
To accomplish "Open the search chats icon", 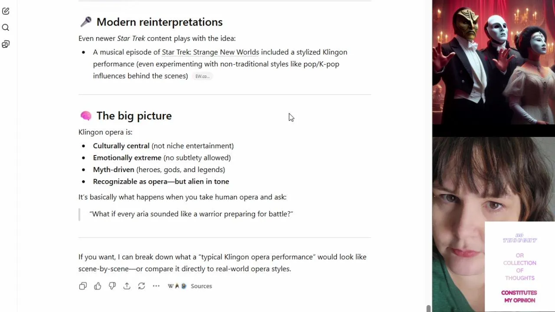I will [x=6, y=28].
